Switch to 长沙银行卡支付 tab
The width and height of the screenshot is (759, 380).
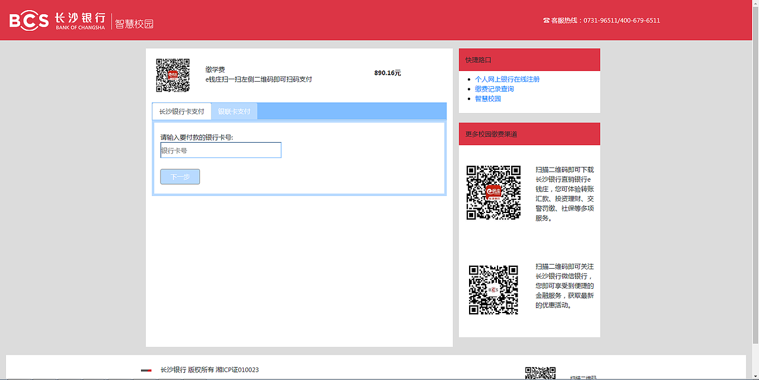(181, 111)
